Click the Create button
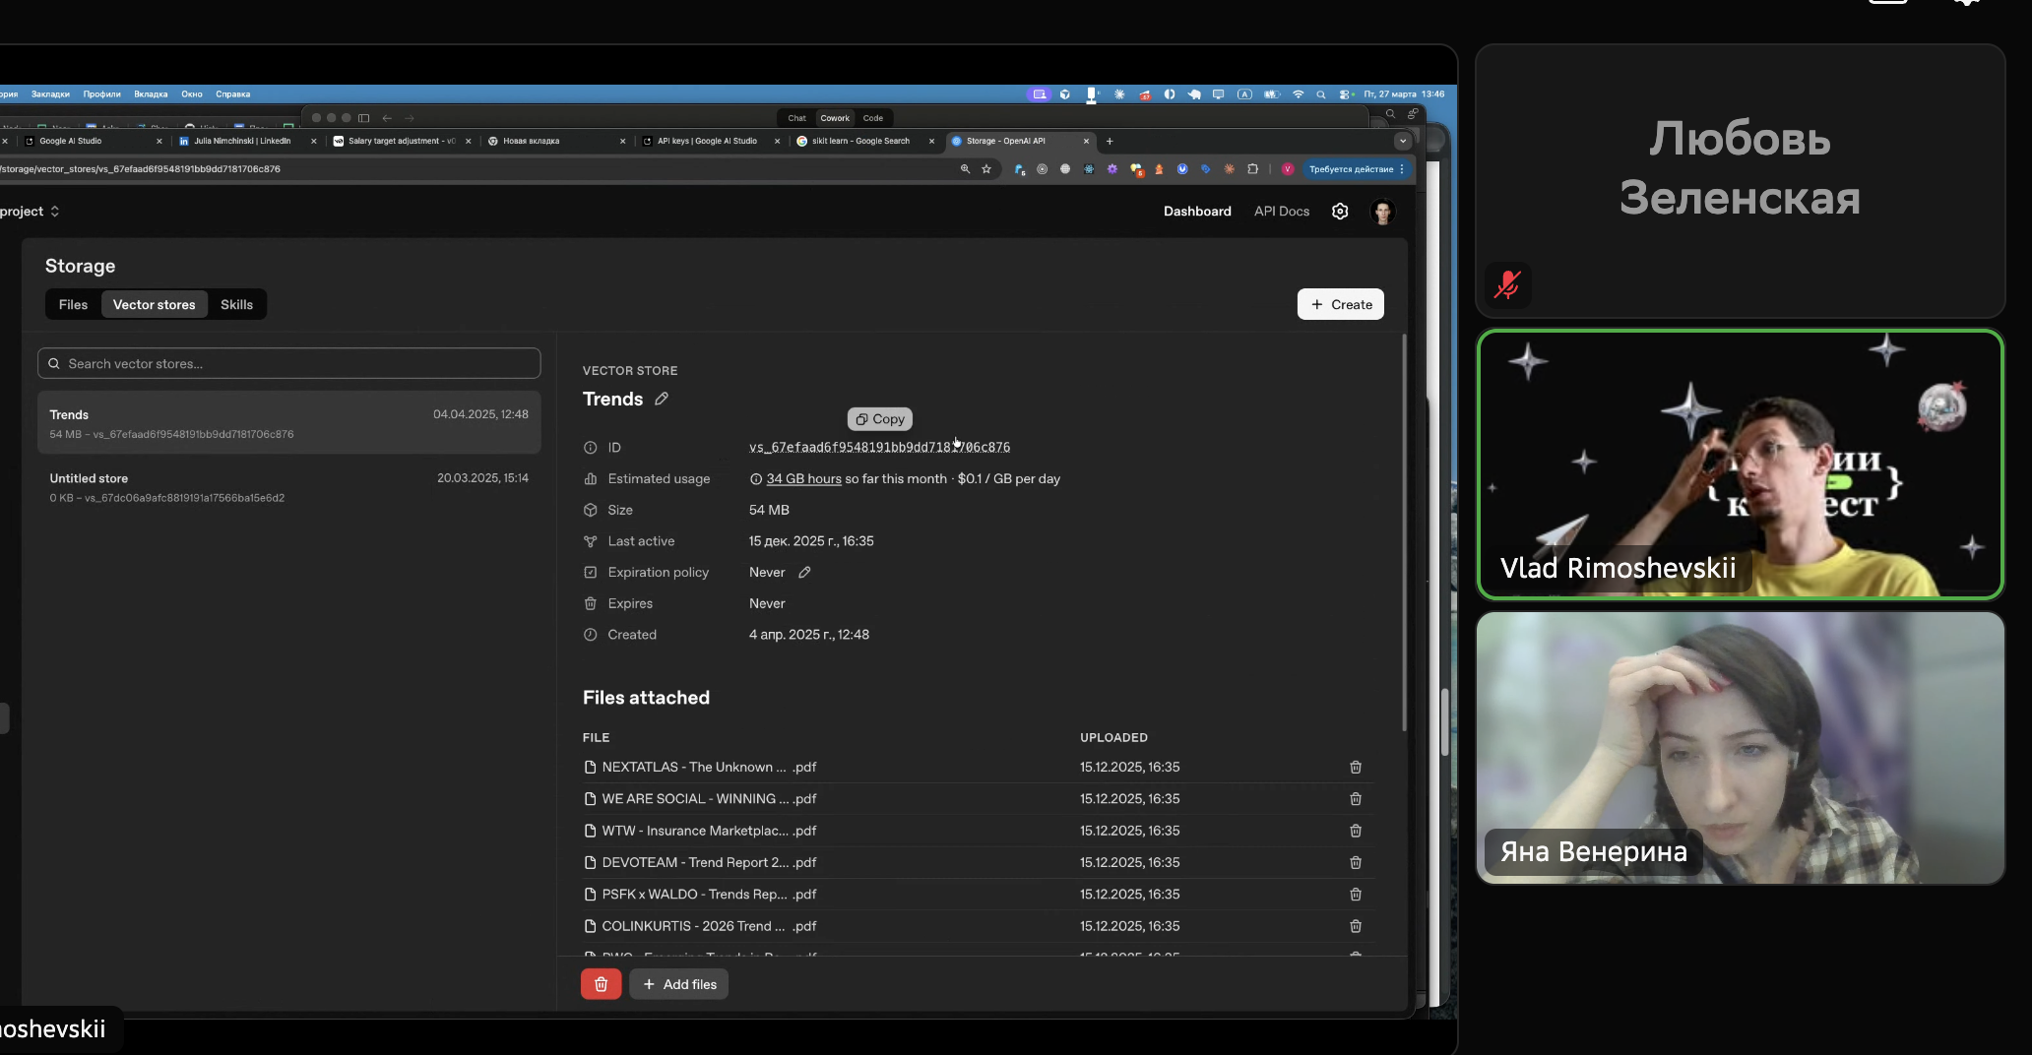The image size is (2032, 1055). pos(1341,304)
